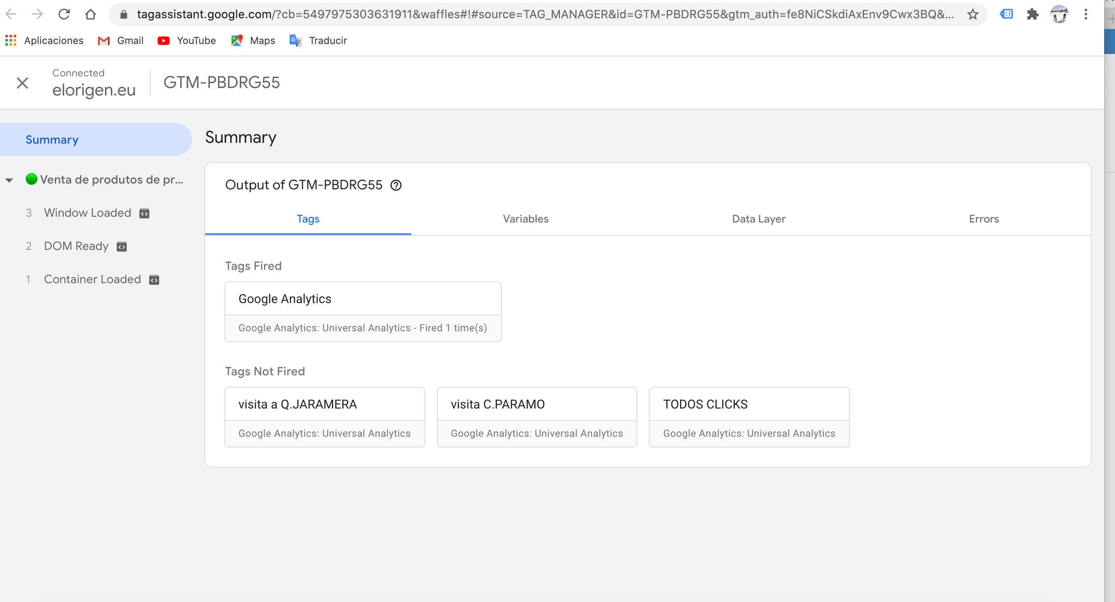The width and height of the screenshot is (1115, 602).
Task: Close the Tag Assistant debug session
Action: click(x=22, y=83)
